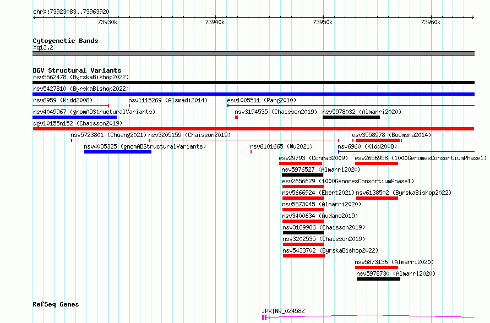Viewport: 490px width, 323px height.
Task: Click the JPX|NR_024582 gene label
Action: [x=283, y=311]
